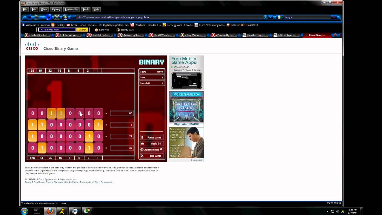The width and height of the screenshot is (382, 215).
Task: Open the cPanel 11 bookmark
Action: [x=249, y=25]
